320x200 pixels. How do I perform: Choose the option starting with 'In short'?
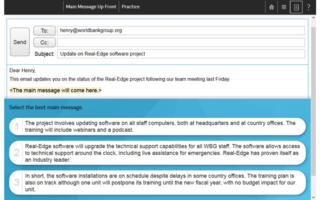pyautogui.click(x=160, y=182)
